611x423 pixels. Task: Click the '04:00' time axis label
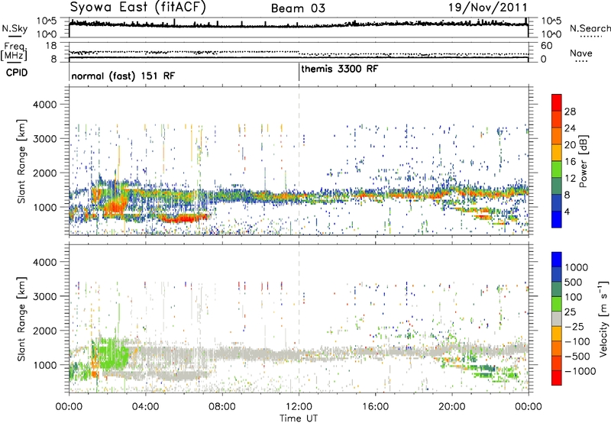click(x=145, y=407)
